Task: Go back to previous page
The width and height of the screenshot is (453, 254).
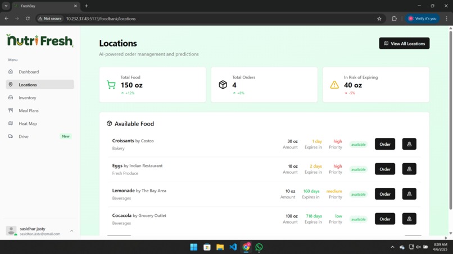Action: [x=6, y=19]
